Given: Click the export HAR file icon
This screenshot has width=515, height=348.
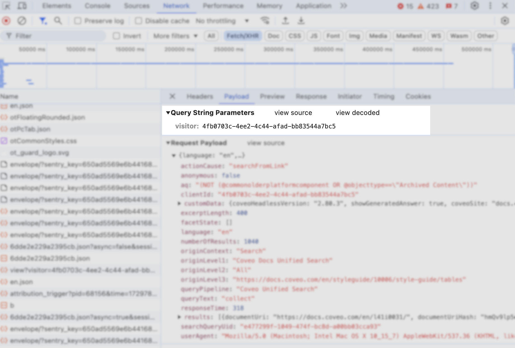Looking at the screenshot, I should click(301, 20).
